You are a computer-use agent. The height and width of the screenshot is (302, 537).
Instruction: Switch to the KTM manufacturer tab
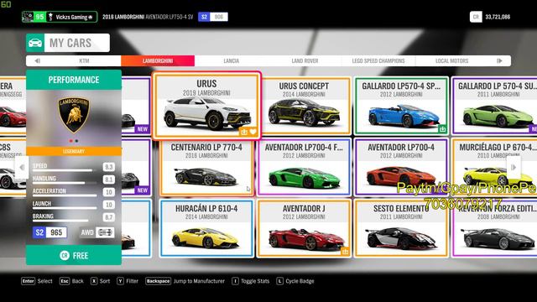[84, 60]
